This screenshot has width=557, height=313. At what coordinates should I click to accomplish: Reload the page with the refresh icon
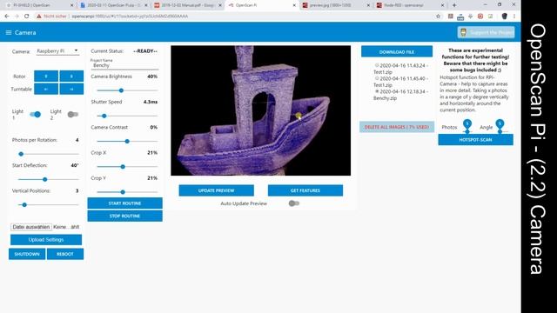point(27,17)
